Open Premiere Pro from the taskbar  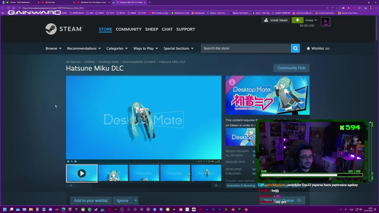click(220, 209)
